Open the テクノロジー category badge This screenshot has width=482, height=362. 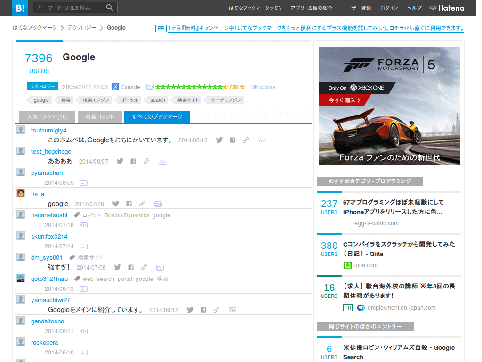point(42,87)
